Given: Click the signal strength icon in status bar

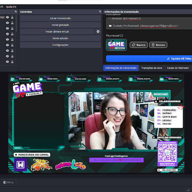Looking at the screenshot, I should tap(188, 190).
